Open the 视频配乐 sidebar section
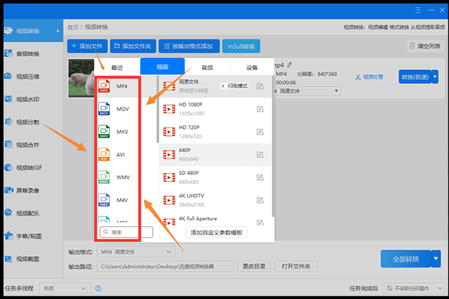This screenshot has width=449, height=299. [x=33, y=214]
